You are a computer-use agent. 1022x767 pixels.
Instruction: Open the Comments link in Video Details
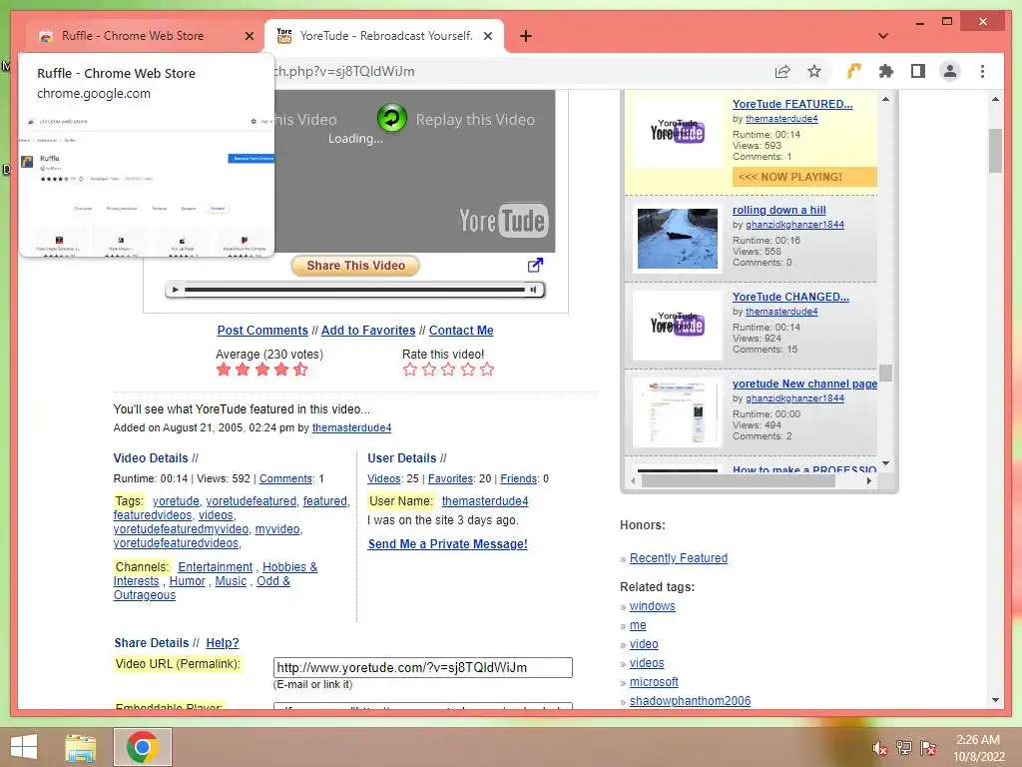[286, 478]
